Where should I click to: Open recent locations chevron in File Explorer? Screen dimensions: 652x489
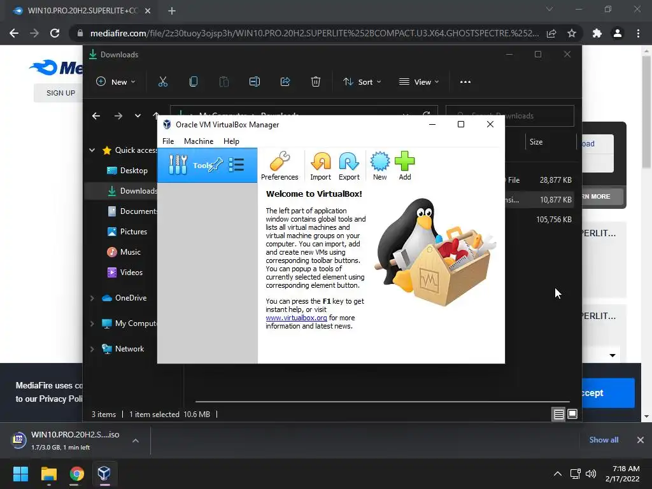click(138, 116)
